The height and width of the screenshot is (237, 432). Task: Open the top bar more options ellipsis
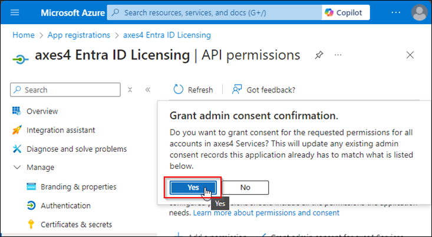pos(395,13)
